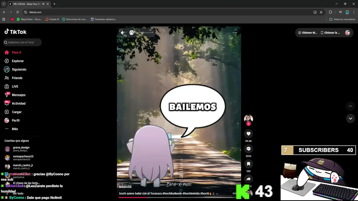
Task: Go to next video with down arrow
Action: [350, 118]
